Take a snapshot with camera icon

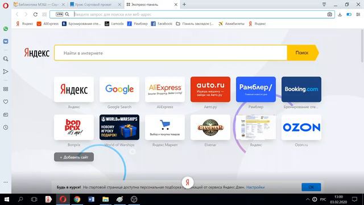coord(329,14)
